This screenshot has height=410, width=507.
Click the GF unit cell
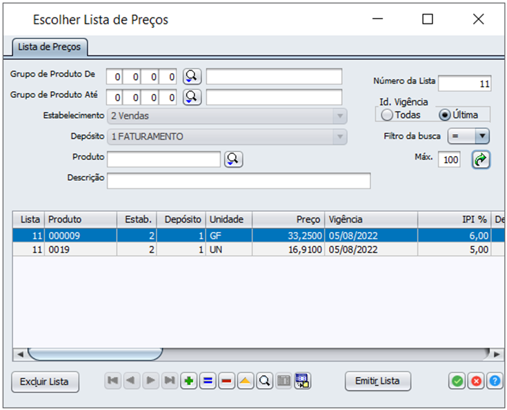pos(229,235)
